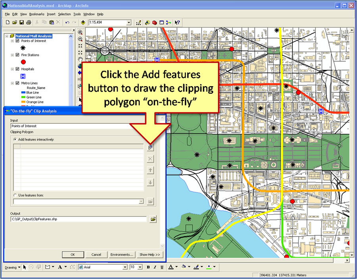Select the Pan hand tool
Image resolution: width=357 pixels, height=279 pixels.
pos(80,60)
